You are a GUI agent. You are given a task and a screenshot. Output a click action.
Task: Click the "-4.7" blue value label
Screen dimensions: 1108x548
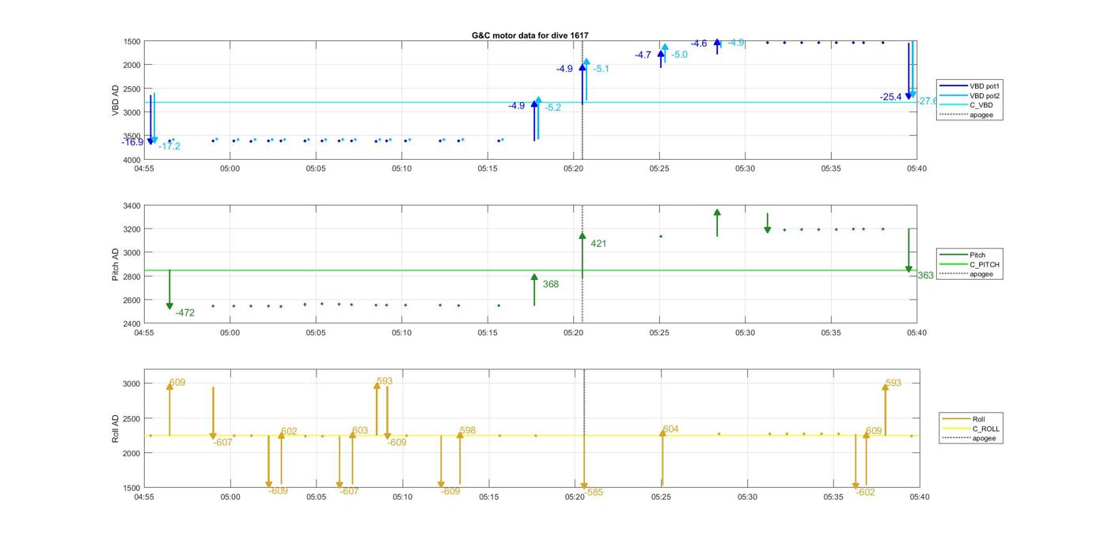click(643, 55)
